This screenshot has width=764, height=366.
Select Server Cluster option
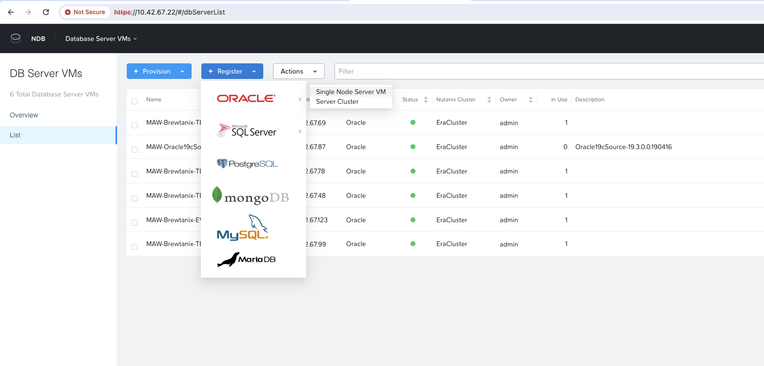click(x=351, y=101)
